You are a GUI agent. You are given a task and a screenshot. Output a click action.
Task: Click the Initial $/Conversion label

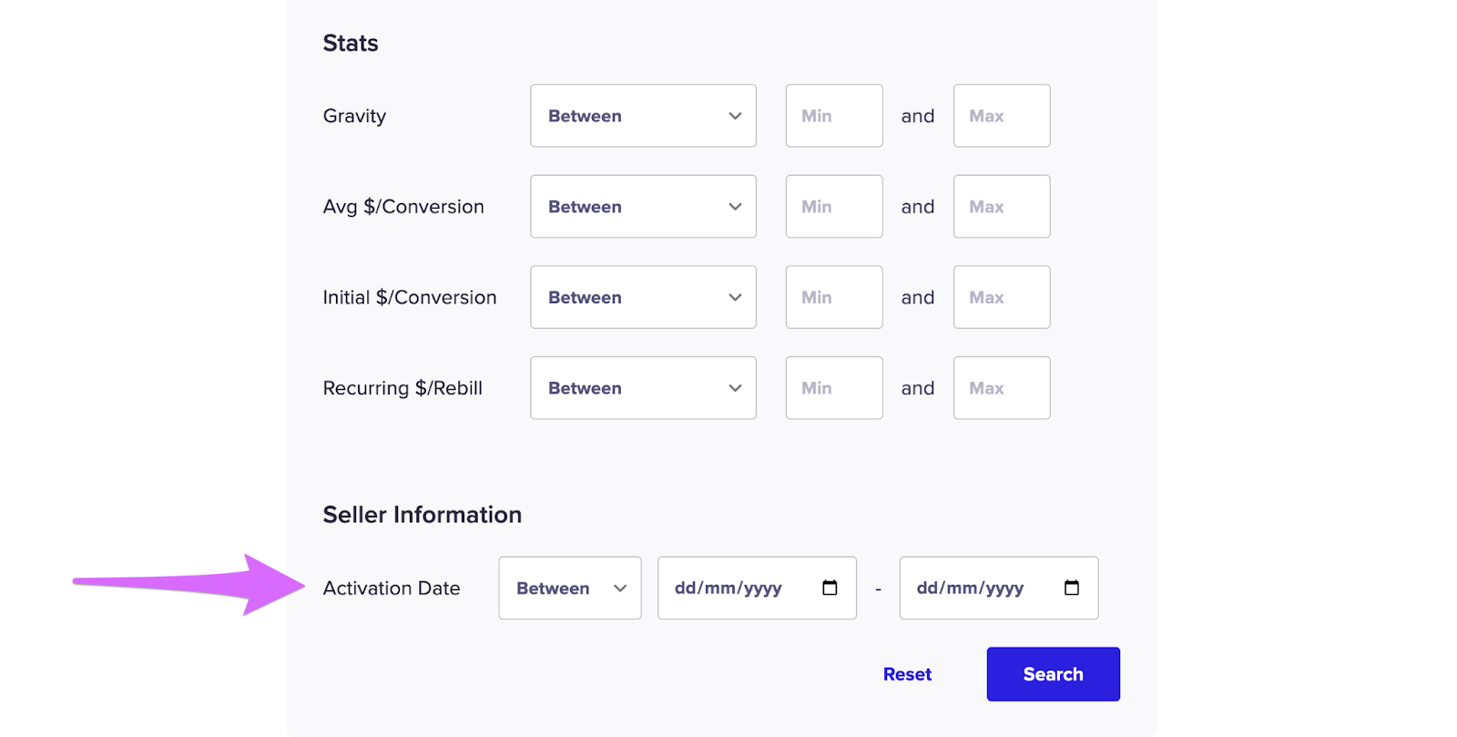coord(410,297)
